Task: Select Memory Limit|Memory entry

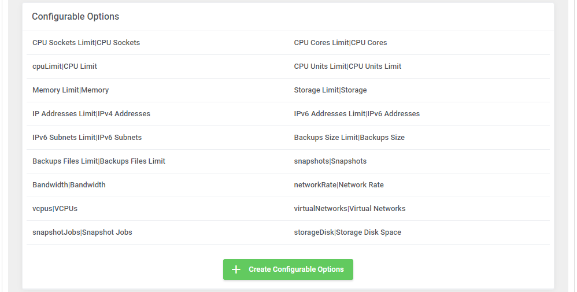Action: pos(71,90)
